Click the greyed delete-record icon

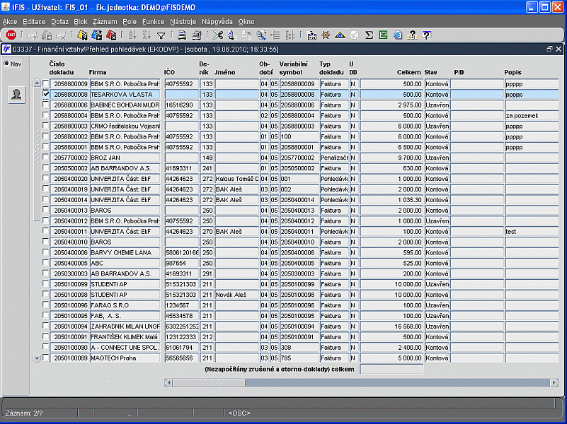[61, 35]
